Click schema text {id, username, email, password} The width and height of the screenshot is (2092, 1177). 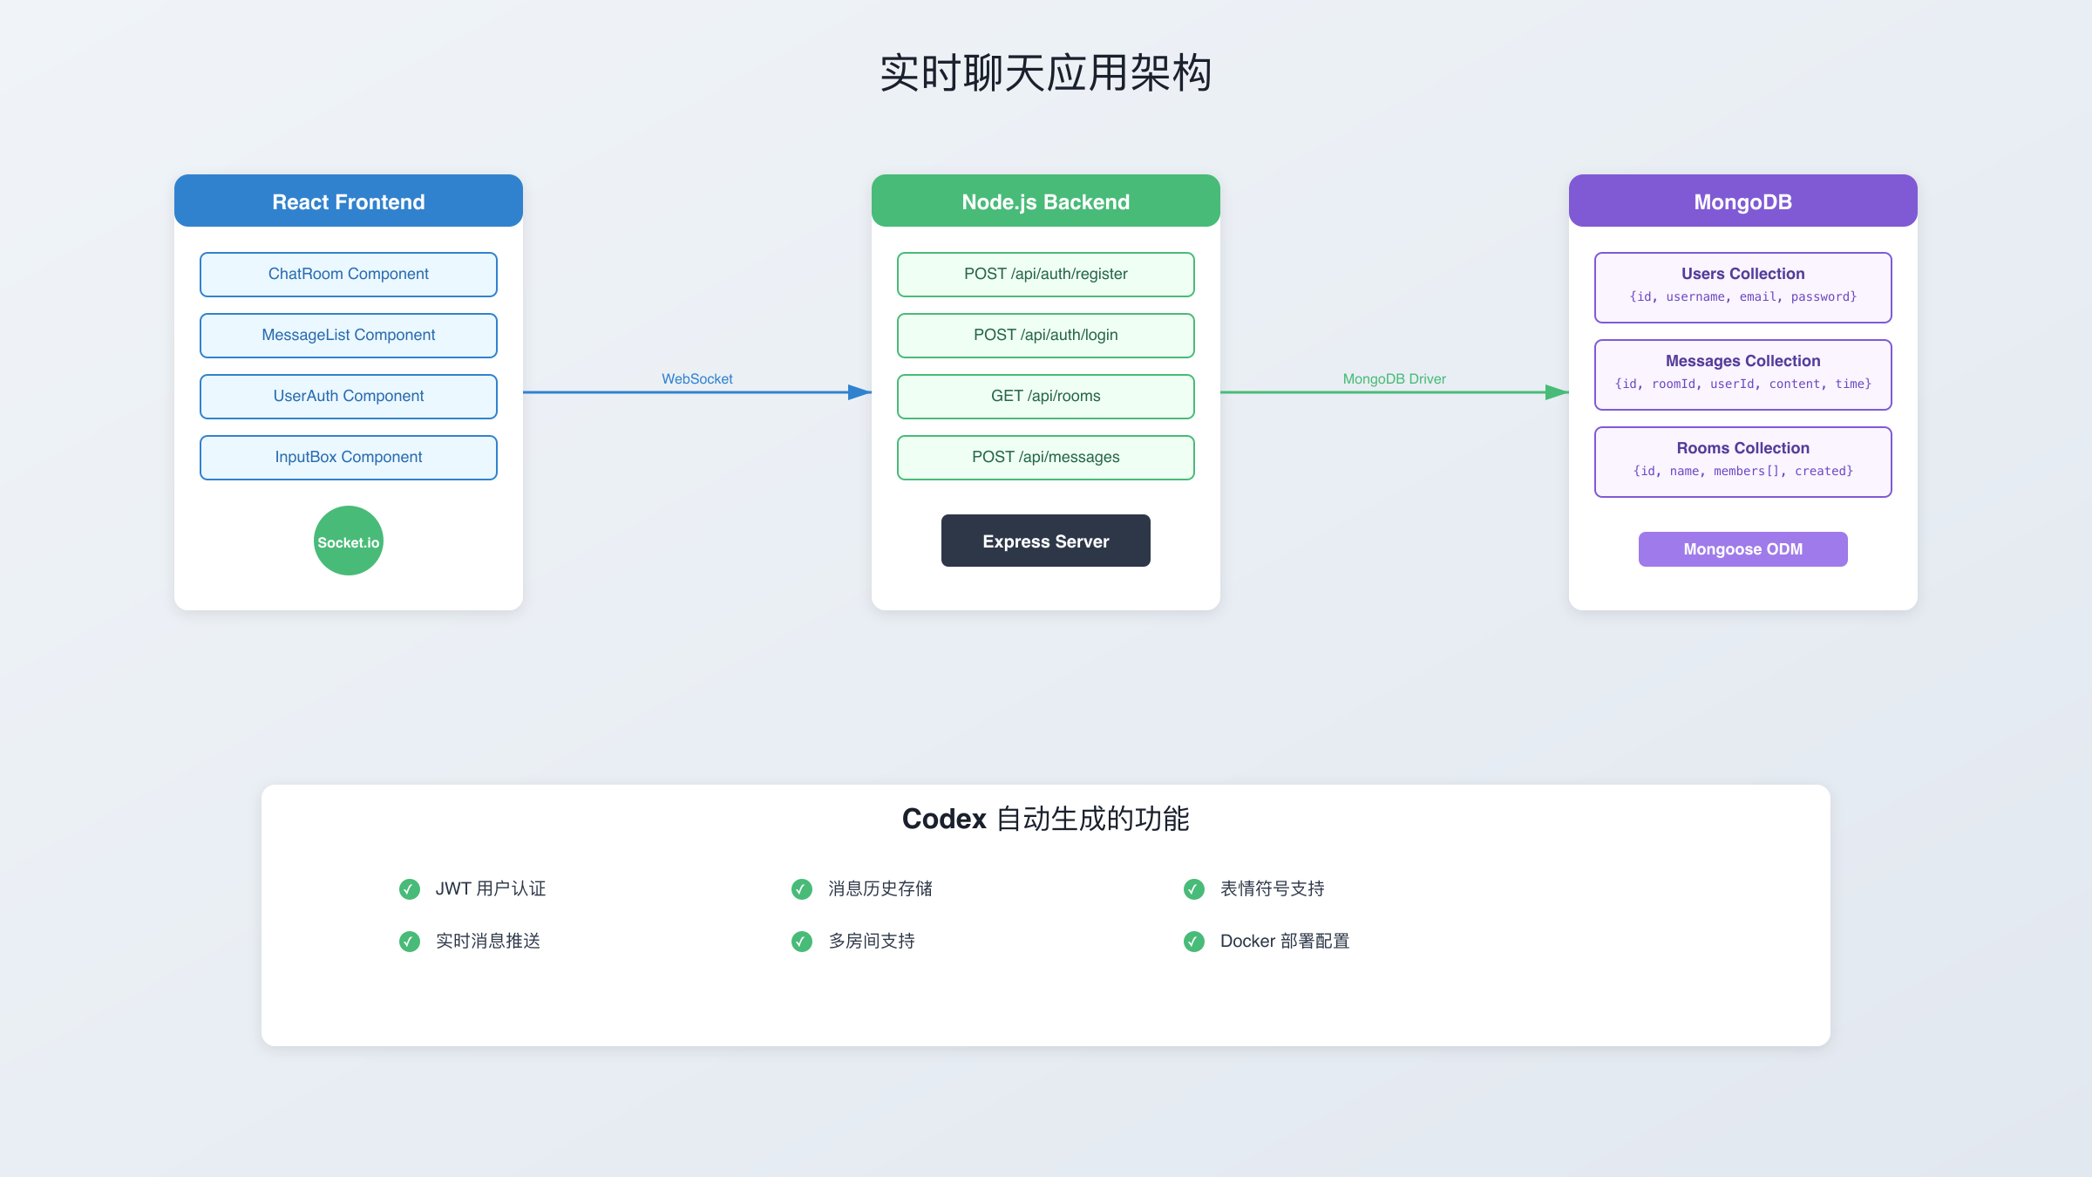point(1743,297)
